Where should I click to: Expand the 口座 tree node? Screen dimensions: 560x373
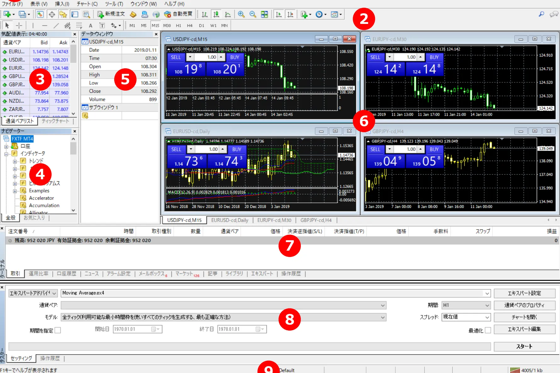[x=6, y=146]
